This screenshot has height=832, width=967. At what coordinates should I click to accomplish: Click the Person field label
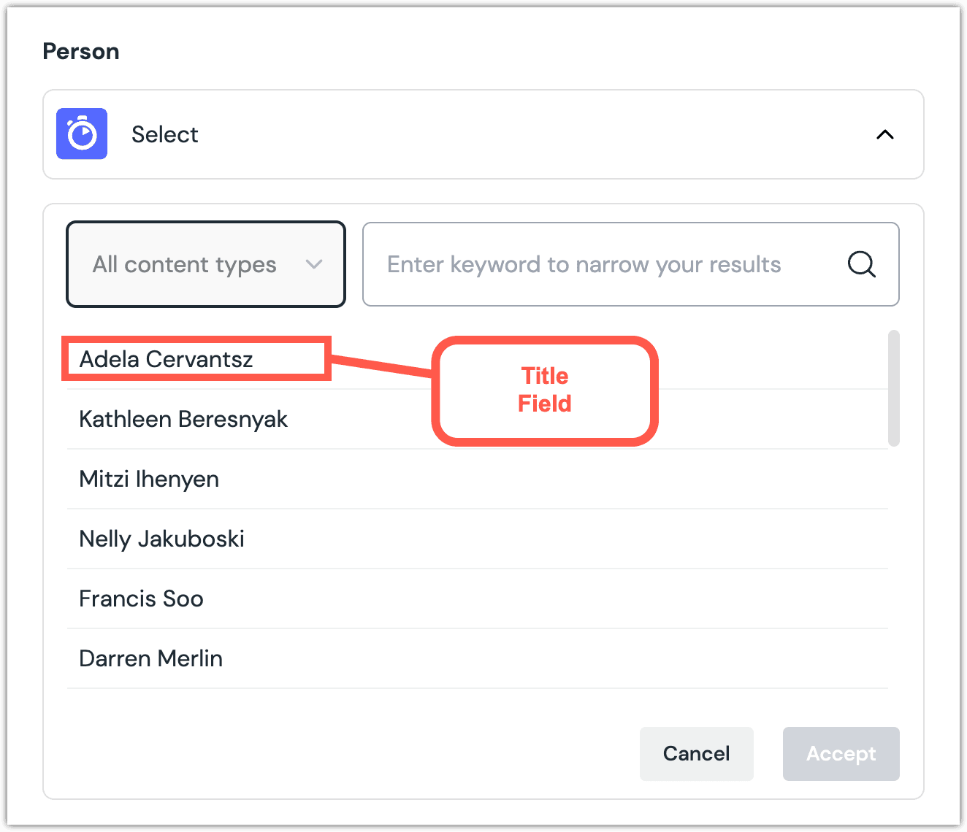pyautogui.click(x=80, y=50)
